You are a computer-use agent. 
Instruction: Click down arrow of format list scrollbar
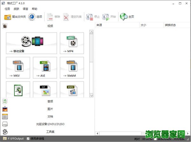tap(92, 95)
